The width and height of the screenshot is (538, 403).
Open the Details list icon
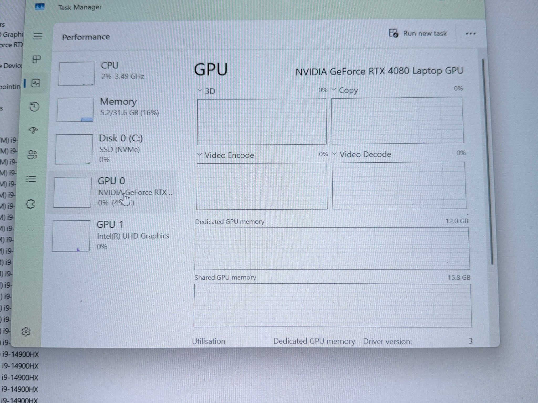coord(31,179)
